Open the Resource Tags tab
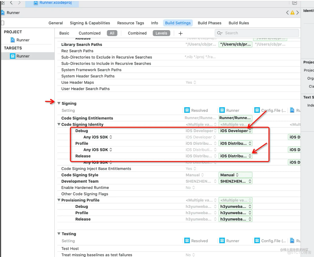Viewport: 314px width, 257px height. [x=131, y=23]
